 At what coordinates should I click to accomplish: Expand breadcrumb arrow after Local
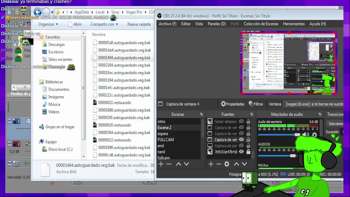[x=108, y=12]
